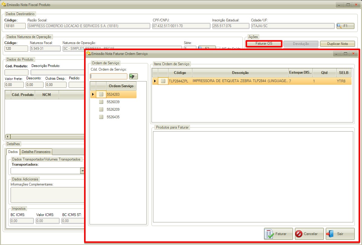Click the Sair exit button

pyautogui.click(x=340, y=234)
